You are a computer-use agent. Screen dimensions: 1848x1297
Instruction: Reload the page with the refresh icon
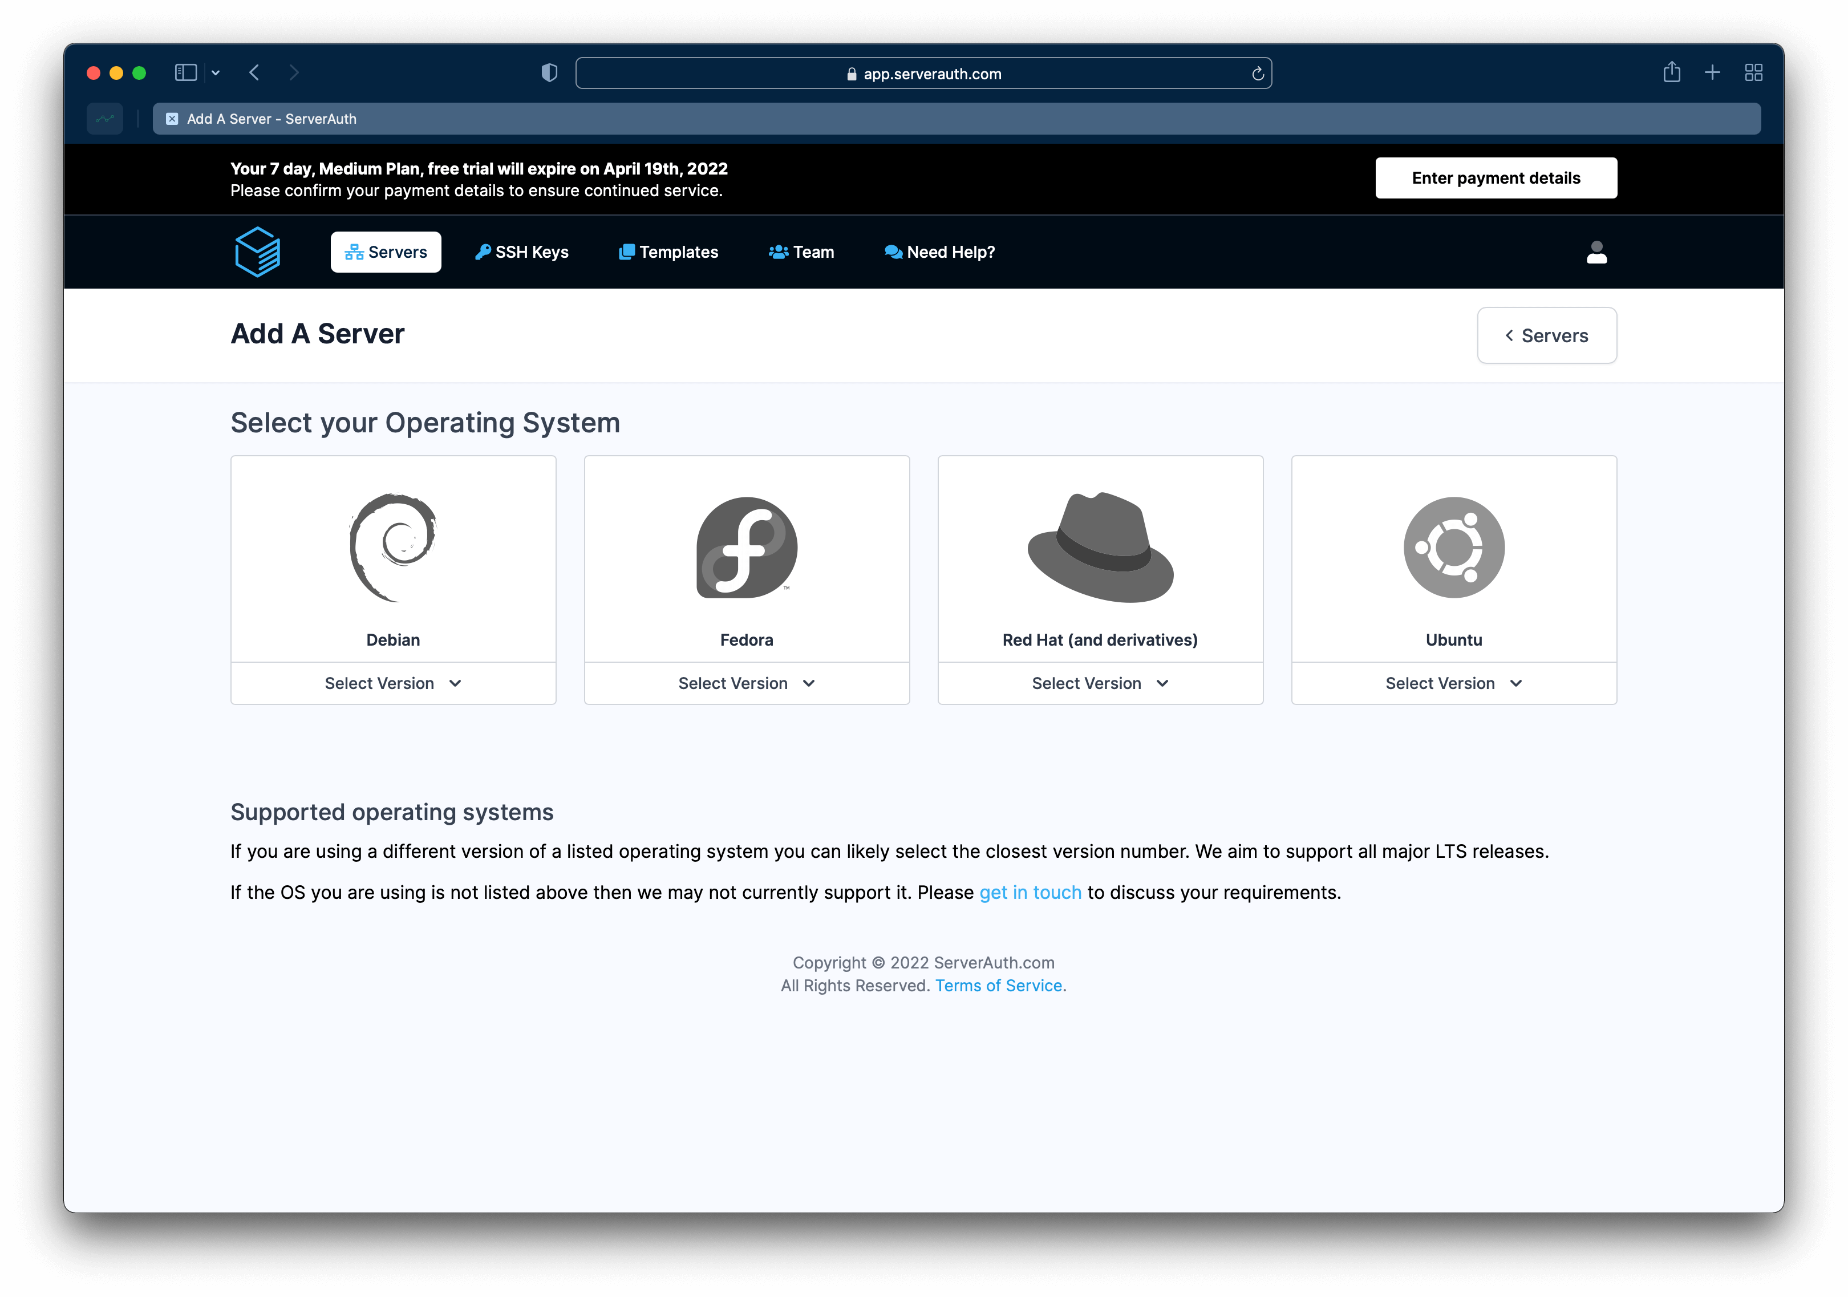coord(1257,74)
